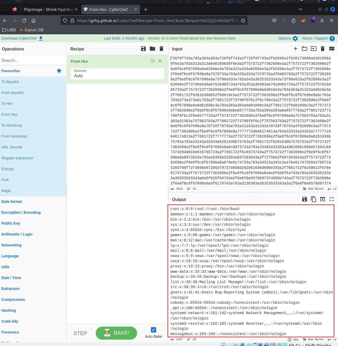Open the Delimiter Auto dropdown
The width and height of the screenshot is (338, 346).
(x=117, y=74)
